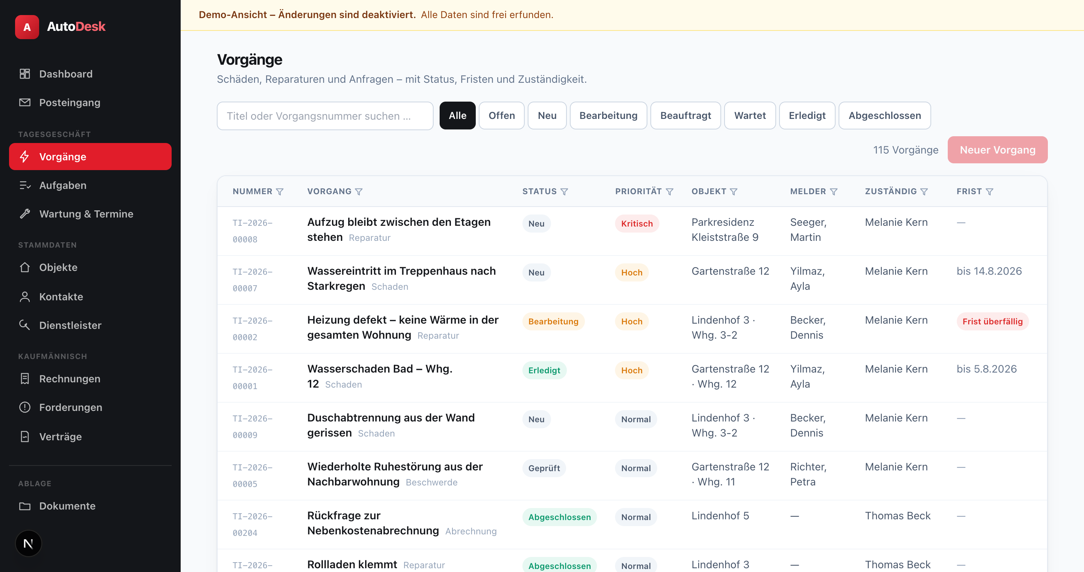Screen dimensions: 1084x572
Task: Click the bis 5.8.2026 deadline
Action: coord(987,369)
